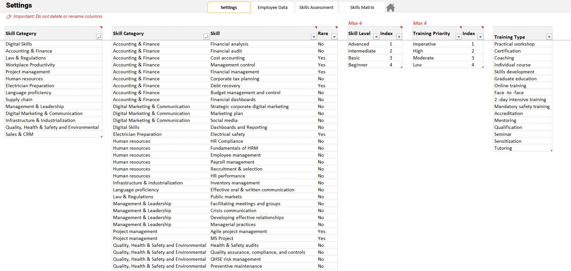Click the Rare value for Electrical safety

click(x=327, y=134)
